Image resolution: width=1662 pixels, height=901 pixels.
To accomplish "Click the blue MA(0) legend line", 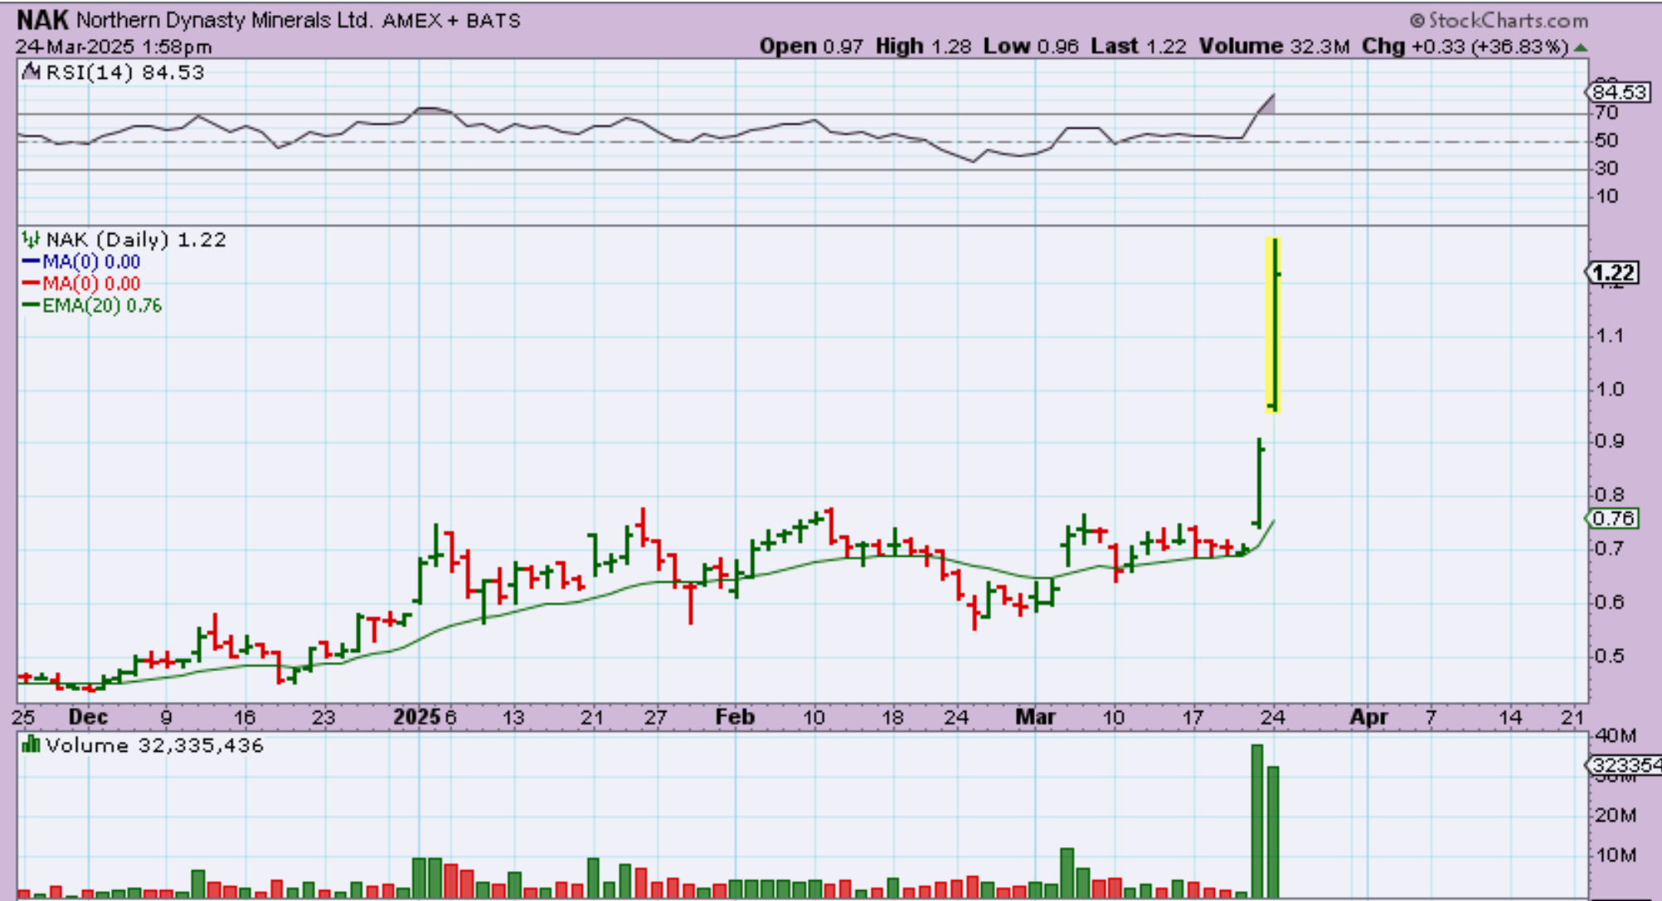I will (x=31, y=262).
